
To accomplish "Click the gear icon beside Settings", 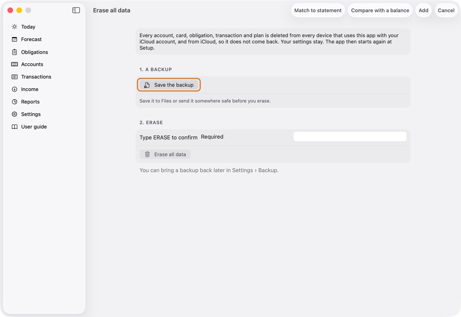I will click(14, 114).
